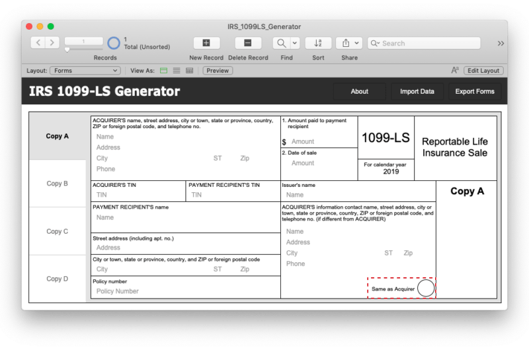This screenshot has height=350, width=529.
Task: Click the Payment Recipient's name field
Action: click(186, 218)
